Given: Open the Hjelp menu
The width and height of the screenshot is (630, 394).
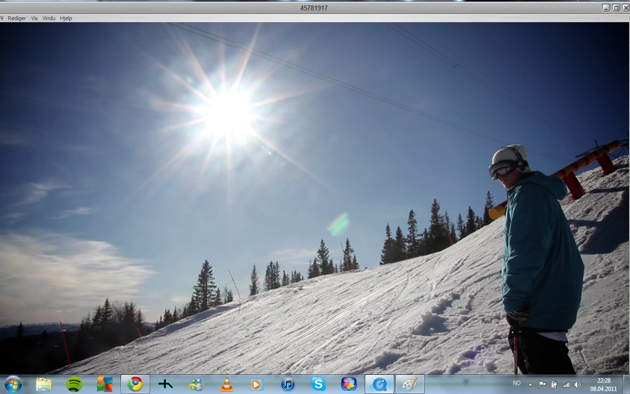Looking at the screenshot, I should (x=65, y=18).
